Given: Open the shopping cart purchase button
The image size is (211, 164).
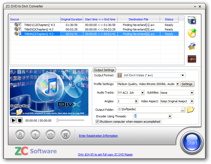Looking at the screenshot, I should pos(66,135).
